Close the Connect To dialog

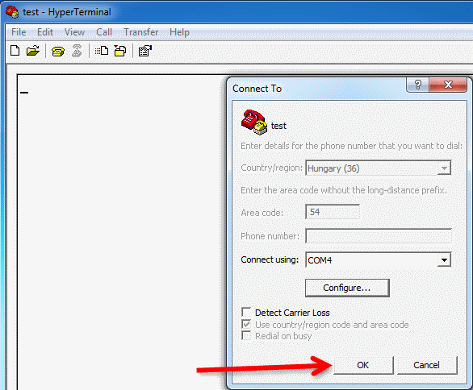[x=448, y=85]
